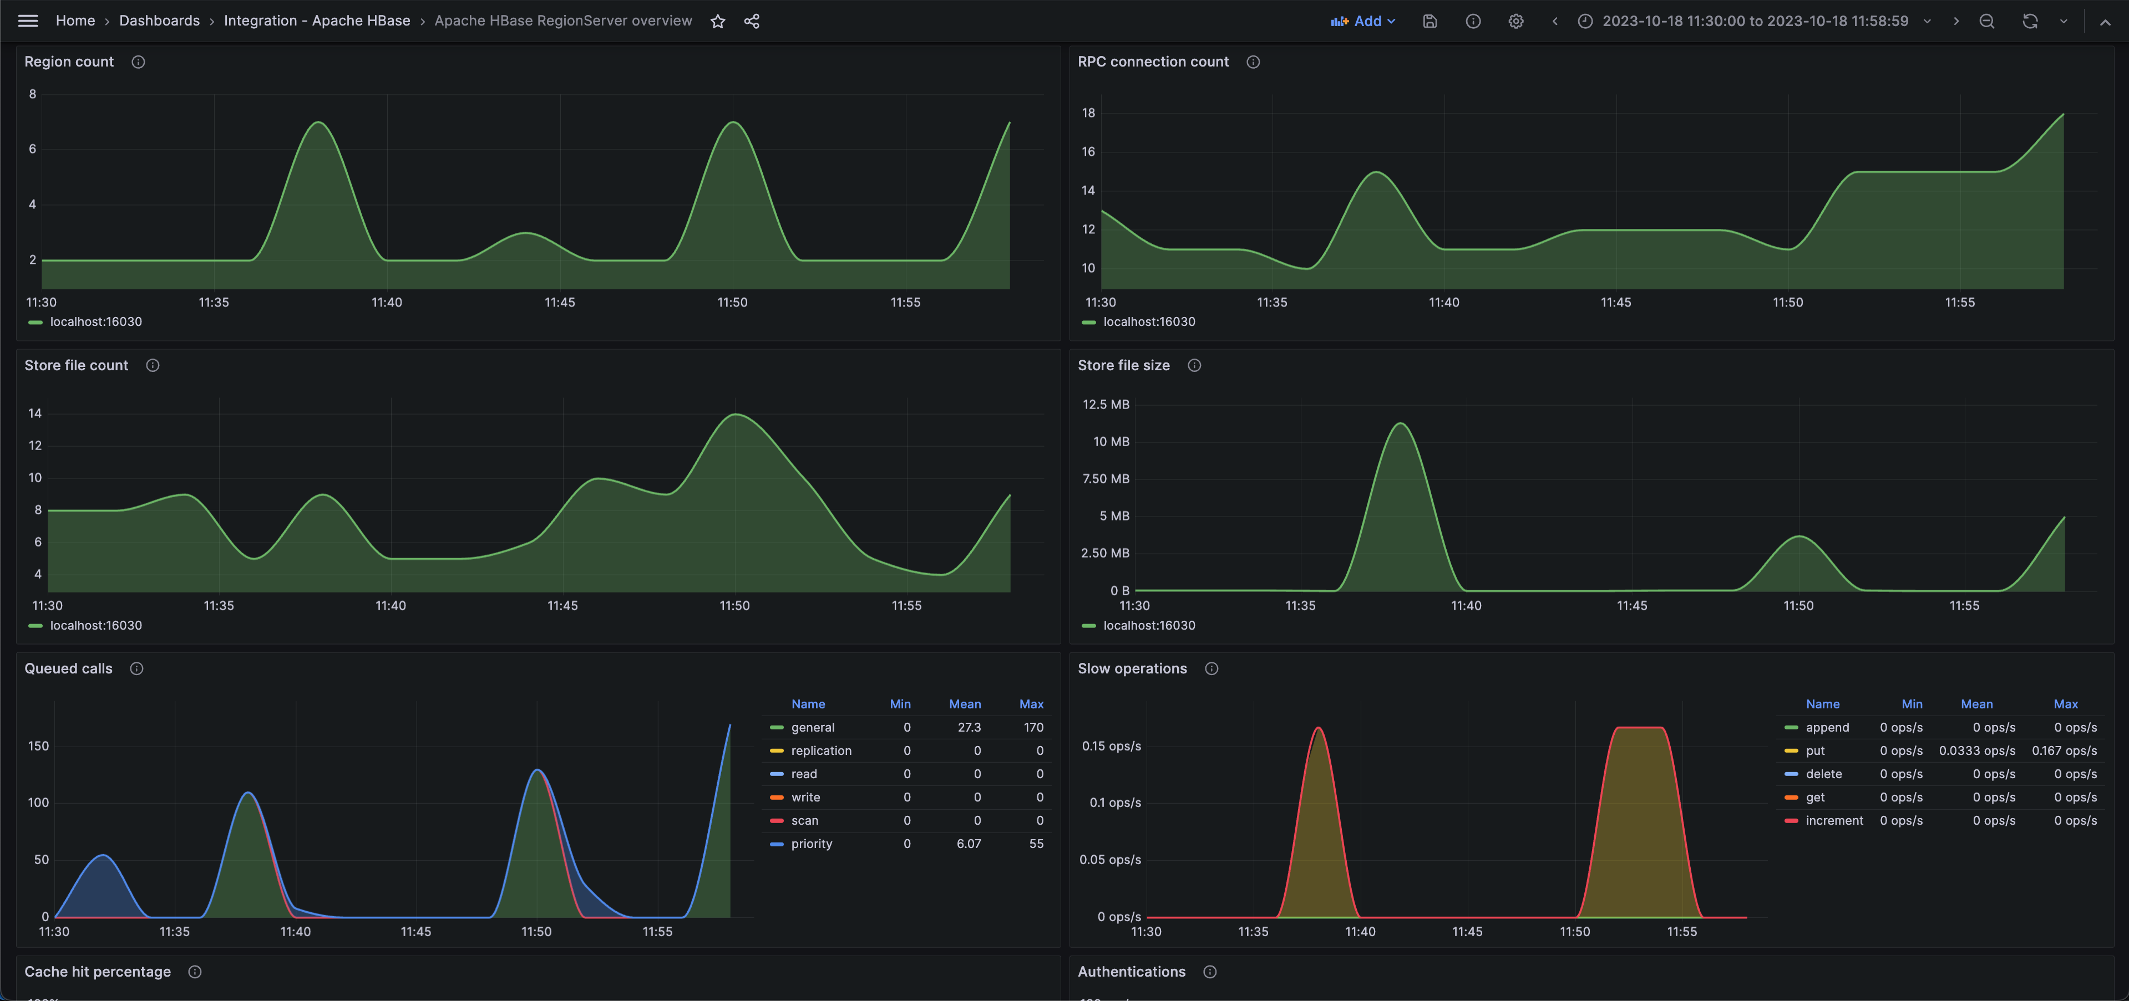Open dashboard insights info icon
Viewport: 2129px width, 1001px height.
click(1473, 22)
